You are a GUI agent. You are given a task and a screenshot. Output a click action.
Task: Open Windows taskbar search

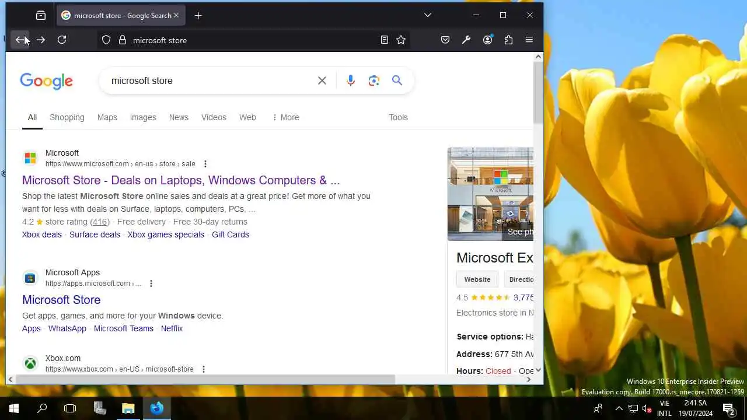pyautogui.click(x=42, y=408)
